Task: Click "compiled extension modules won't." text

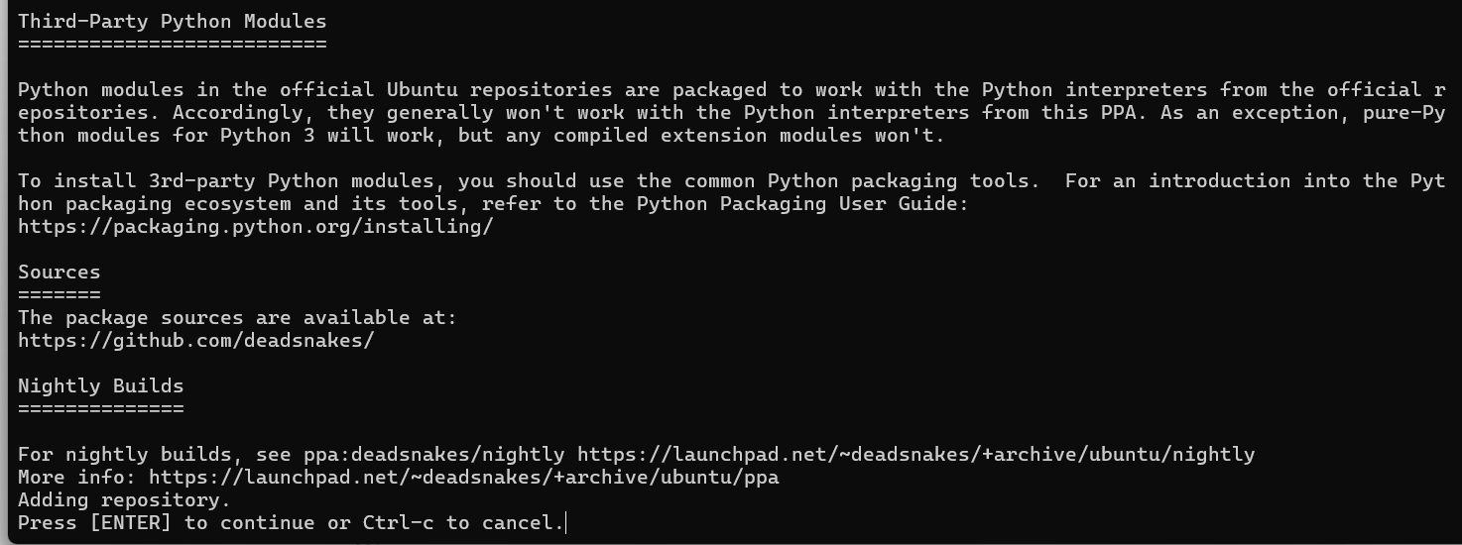Action: pyautogui.click(x=749, y=136)
